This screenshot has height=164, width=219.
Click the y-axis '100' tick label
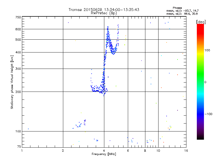[x=18, y=131]
